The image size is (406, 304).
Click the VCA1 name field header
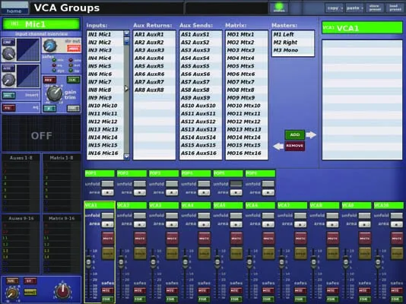362,27
